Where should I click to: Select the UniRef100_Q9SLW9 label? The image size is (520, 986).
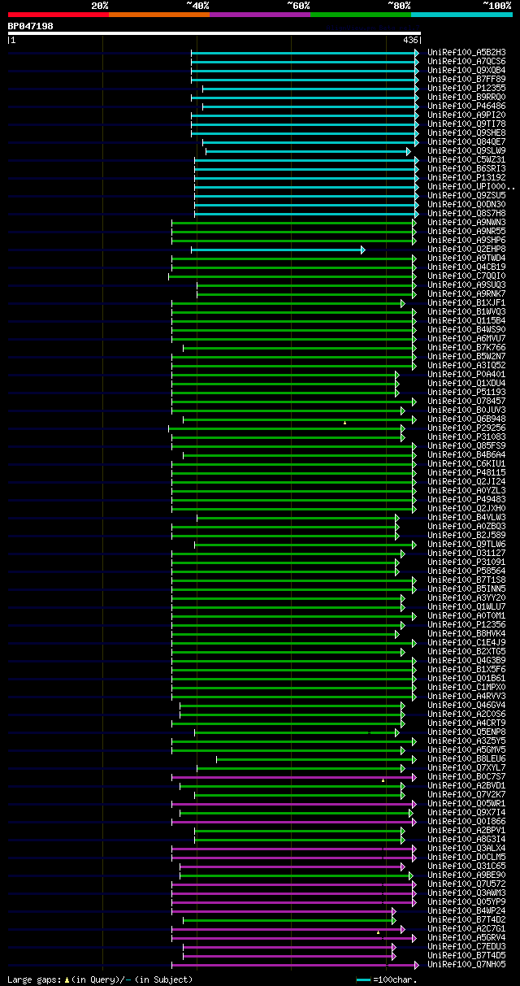point(466,150)
